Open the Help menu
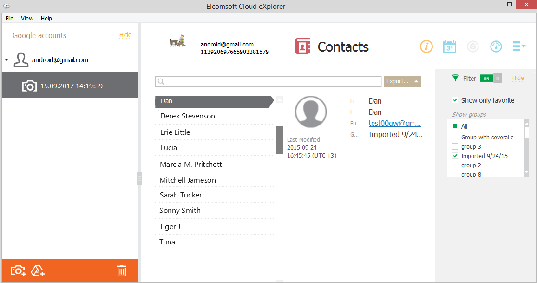This screenshot has width=537, height=283. point(46,19)
